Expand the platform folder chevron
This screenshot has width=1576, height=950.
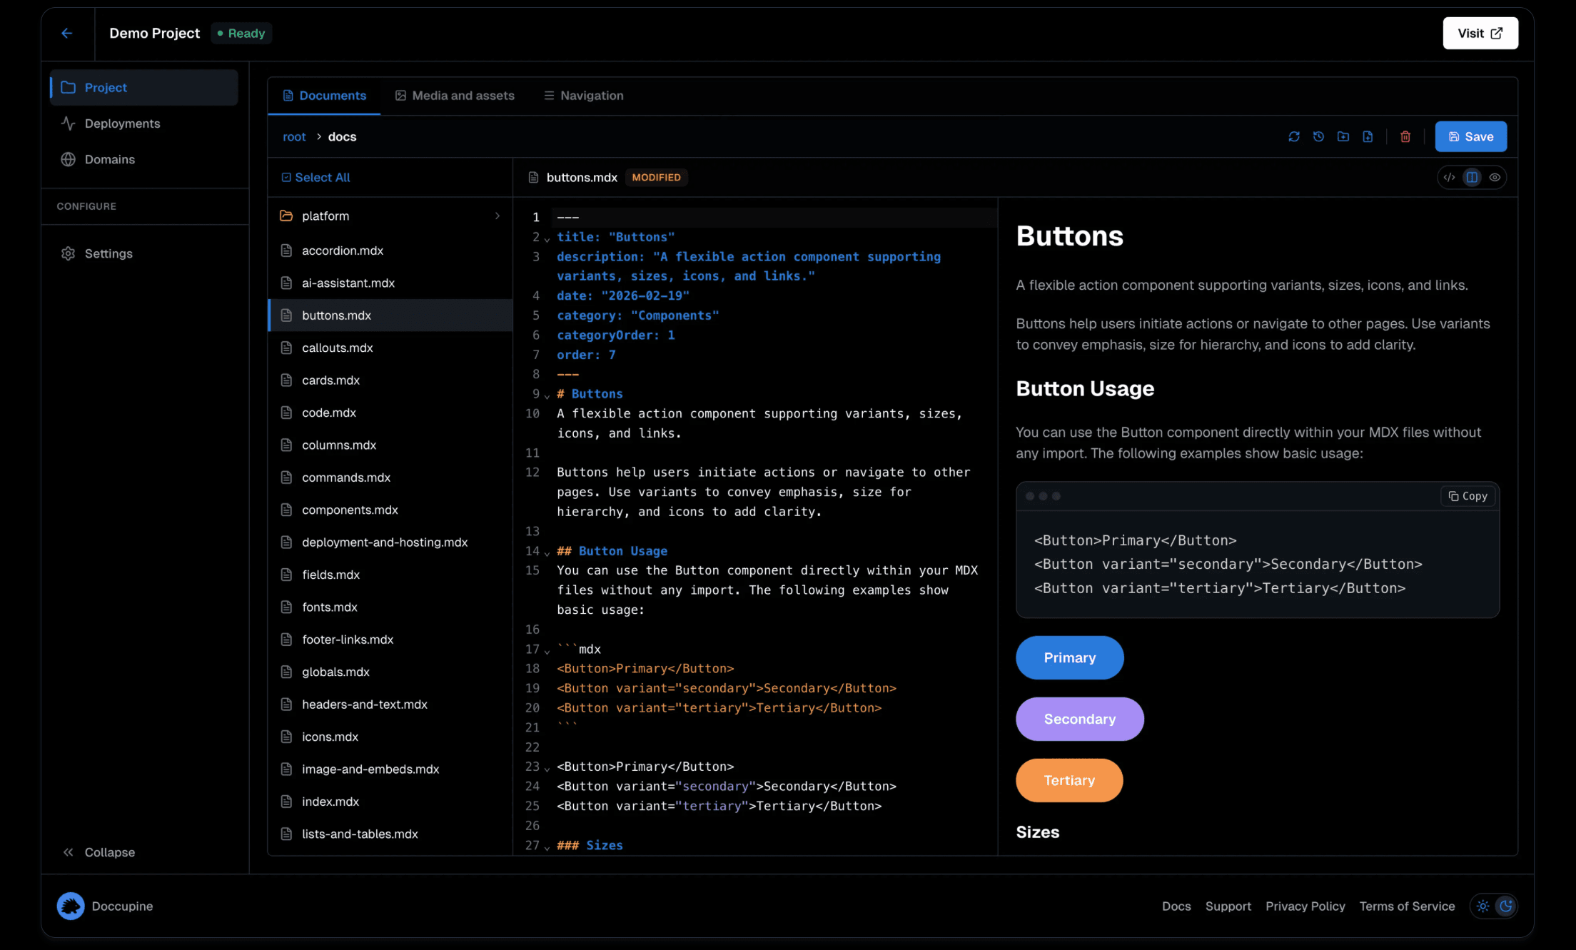pos(497,216)
